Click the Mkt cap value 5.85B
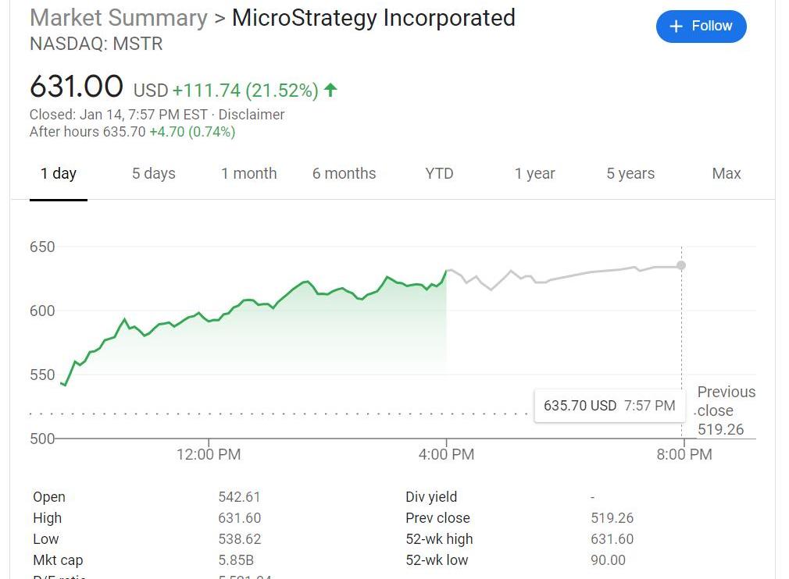The image size is (789, 579). coord(236,560)
